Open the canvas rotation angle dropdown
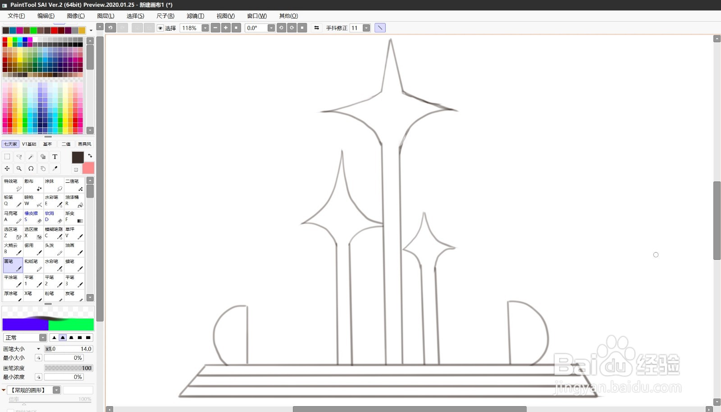Image resolution: width=721 pixels, height=412 pixels. click(271, 28)
